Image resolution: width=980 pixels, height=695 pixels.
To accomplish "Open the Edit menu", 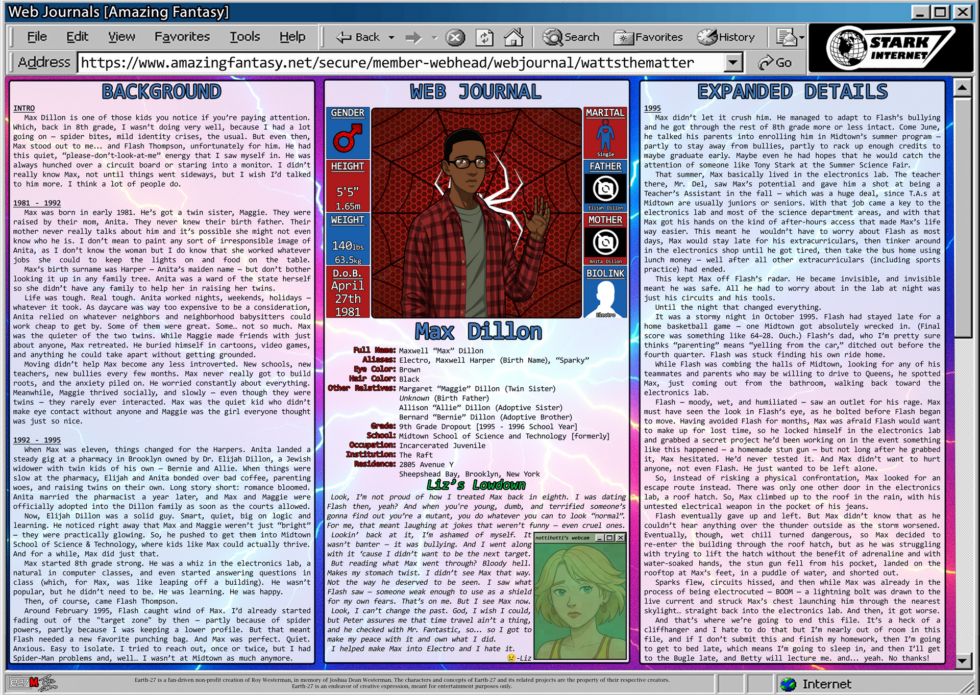I will click(x=77, y=37).
